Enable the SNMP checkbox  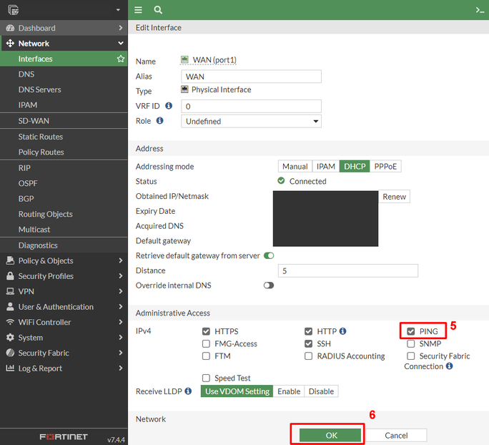(x=411, y=344)
